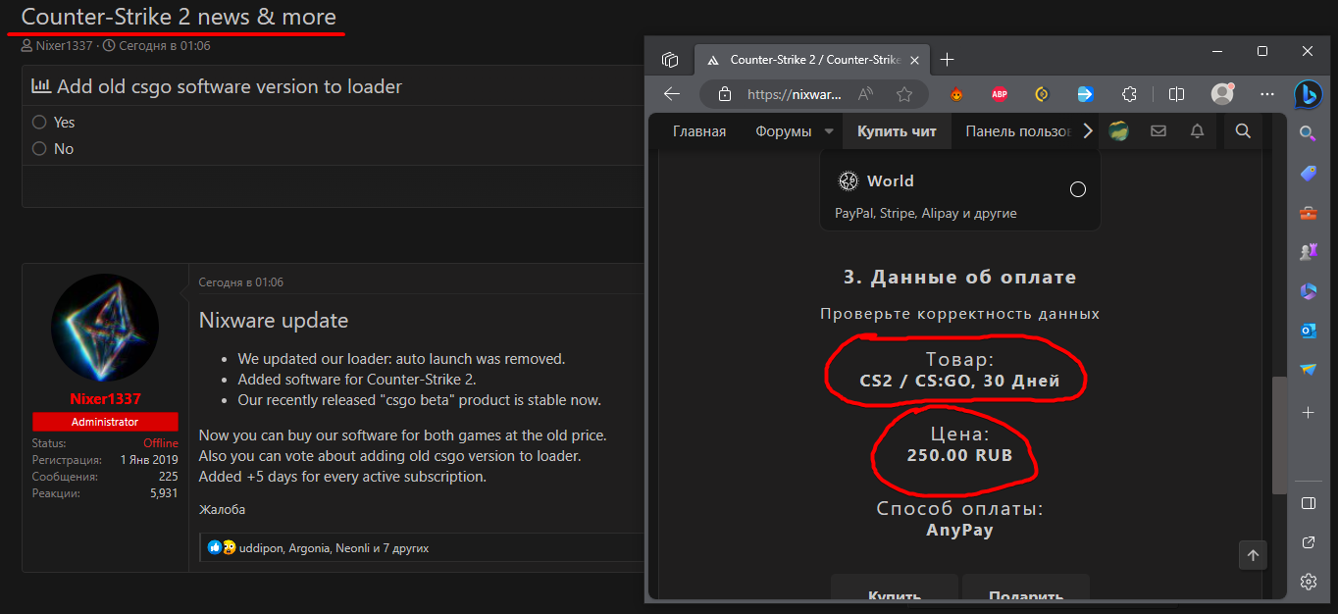
Task: Click the site lock icon in address bar
Action: pyautogui.click(x=725, y=94)
